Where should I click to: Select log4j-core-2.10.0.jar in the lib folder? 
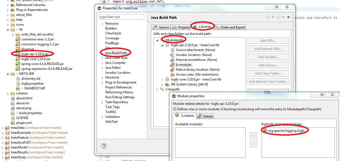(x=36, y=59)
